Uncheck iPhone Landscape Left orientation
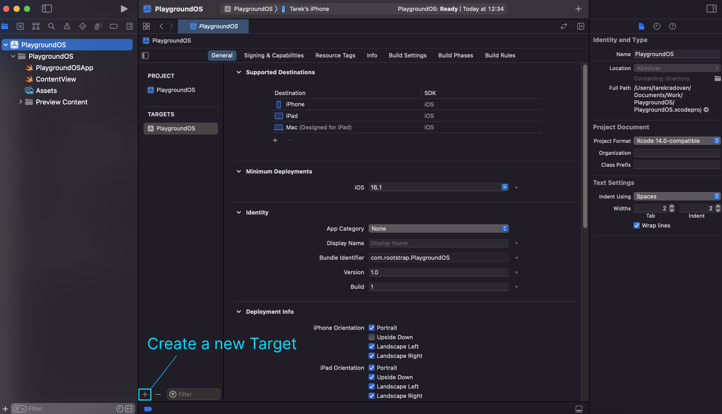 372,346
